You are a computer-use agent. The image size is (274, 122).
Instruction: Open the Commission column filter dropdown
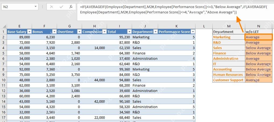pyautogui.click(x=105, y=32)
